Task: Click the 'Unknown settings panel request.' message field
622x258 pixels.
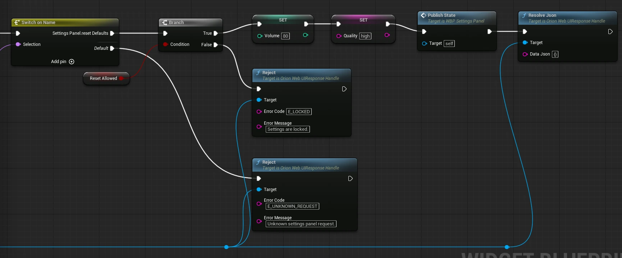Action: 301,224
